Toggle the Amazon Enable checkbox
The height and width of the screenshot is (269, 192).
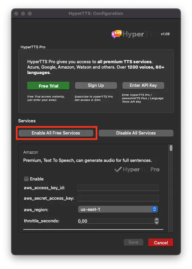[x=26, y=179]
